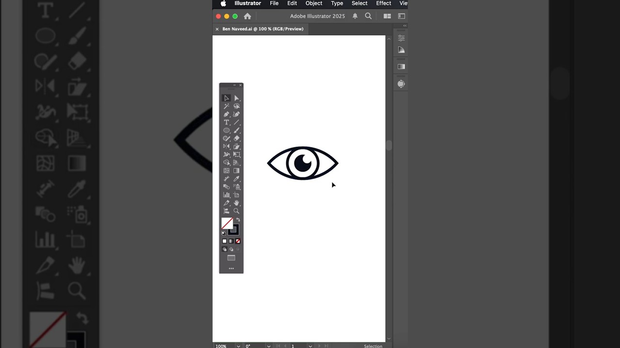Viewport: 620px width, 348px height.
Task: Click the Fill color box
Action: 227,223
